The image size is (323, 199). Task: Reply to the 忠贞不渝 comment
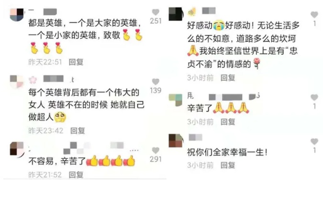pos(228,78)
